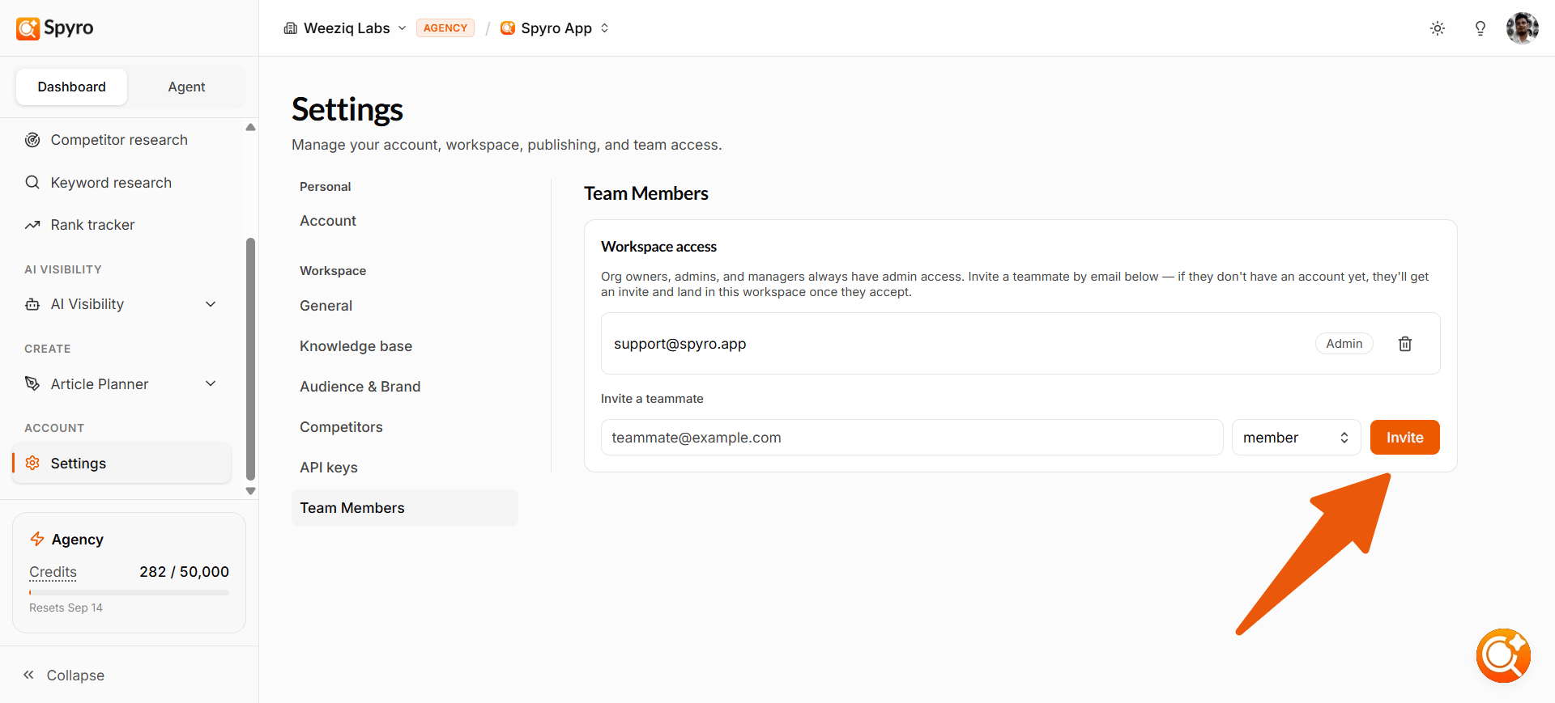
Task: Click the Weeziq Labs building icon
Action: (291, 28)
